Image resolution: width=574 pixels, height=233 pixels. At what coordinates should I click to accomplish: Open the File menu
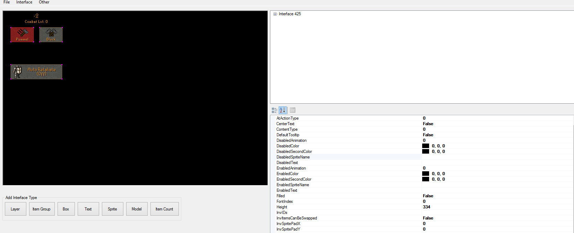pos(7,2)
